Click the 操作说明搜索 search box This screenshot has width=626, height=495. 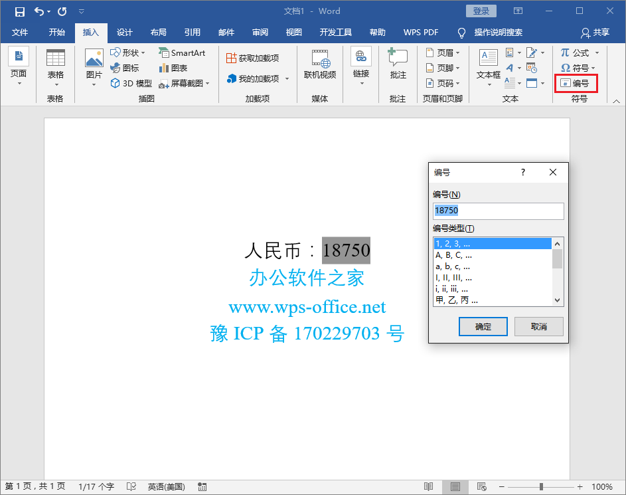[x=499, y=33]
